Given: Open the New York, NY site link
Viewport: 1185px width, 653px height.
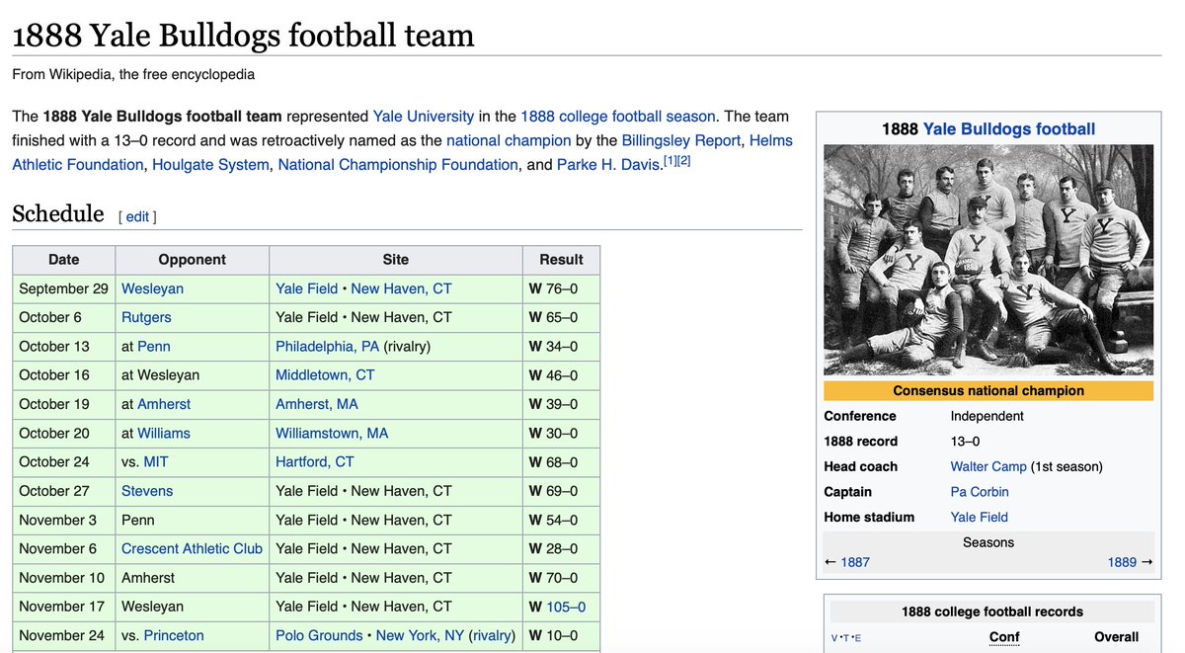Looking at the screenshot, I should coord(420,635).
